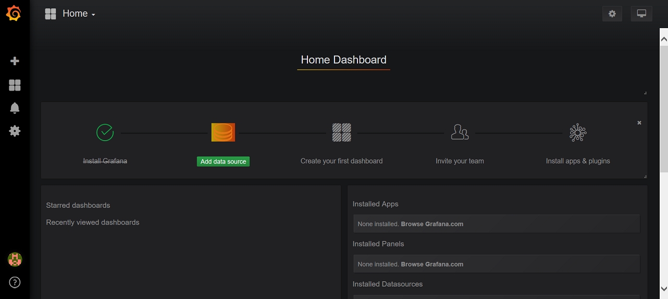Click Create your first dashboard link
Image resolution: width=668 pixels, height=299 pixels.
[x=341, y=161]
